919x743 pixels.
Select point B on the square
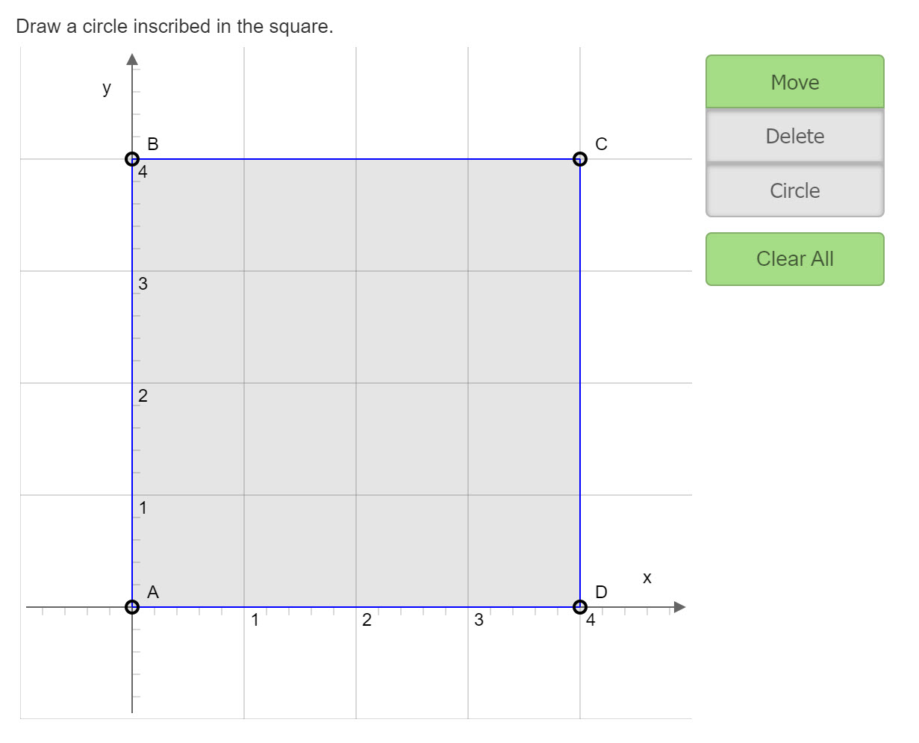pyautogui.click(x=132, y=158)
